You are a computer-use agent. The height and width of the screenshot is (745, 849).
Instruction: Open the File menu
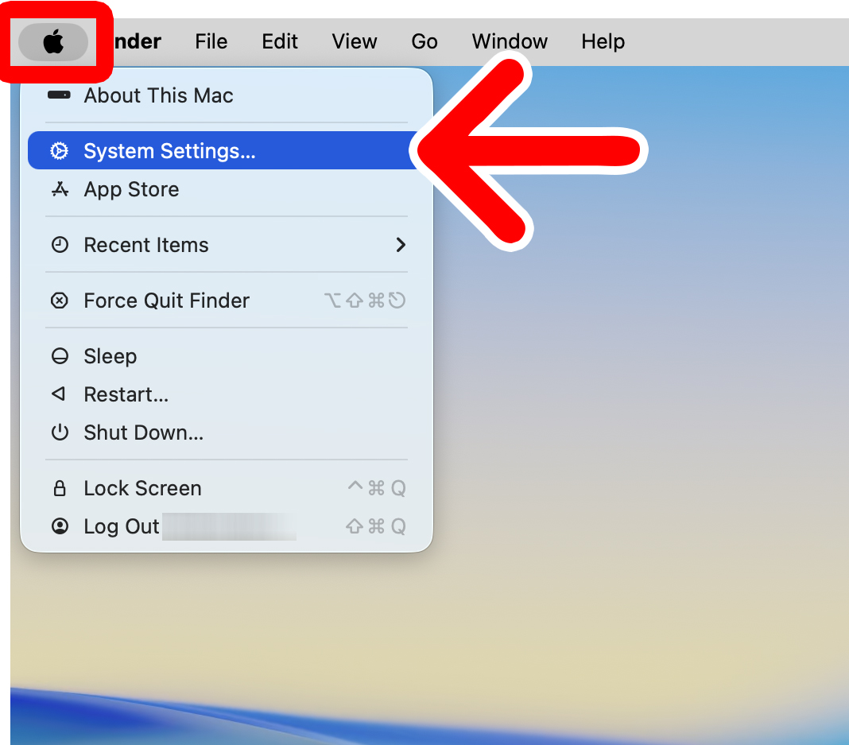pyautogui.click(x=211, y=41)
